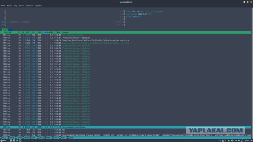Sort by the TIME+ column header
The image size is (253, 142).
tap(57, 32)
